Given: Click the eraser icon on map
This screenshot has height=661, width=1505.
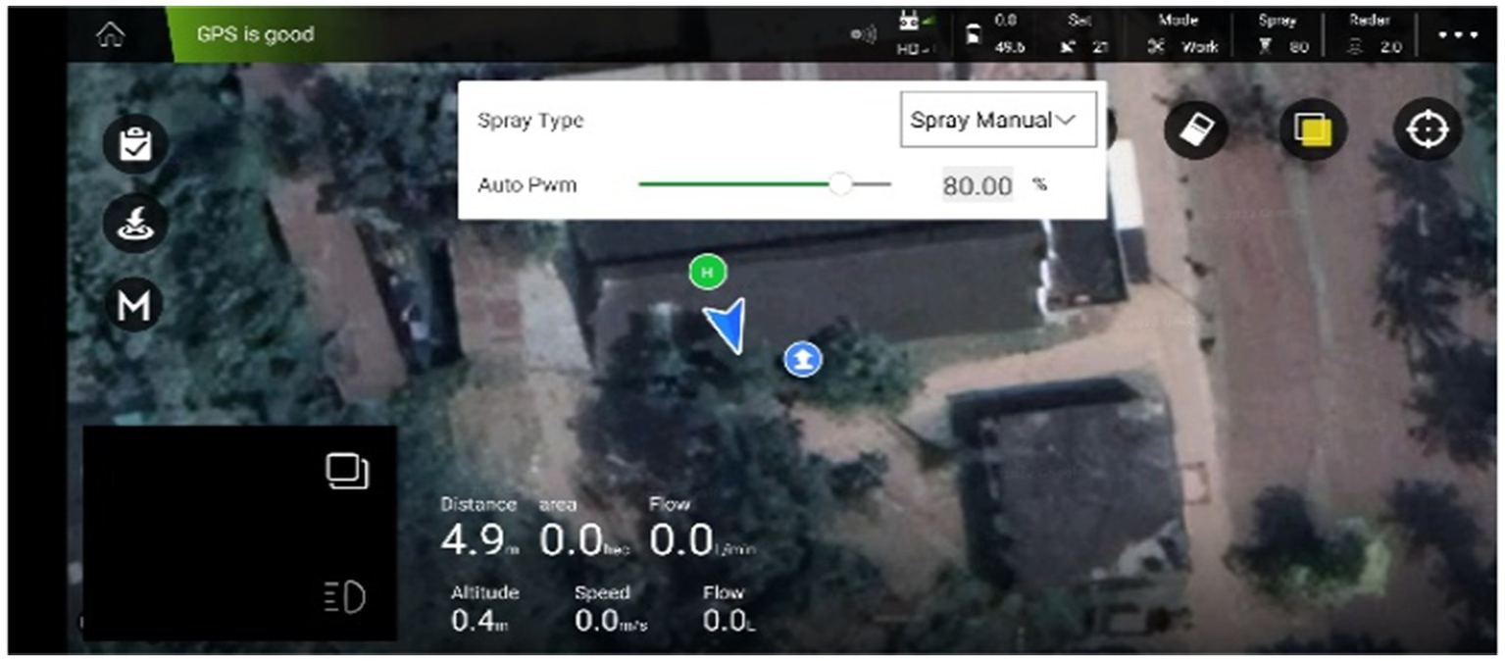Looking at the screenshot, I should [x=1195, y=129].
